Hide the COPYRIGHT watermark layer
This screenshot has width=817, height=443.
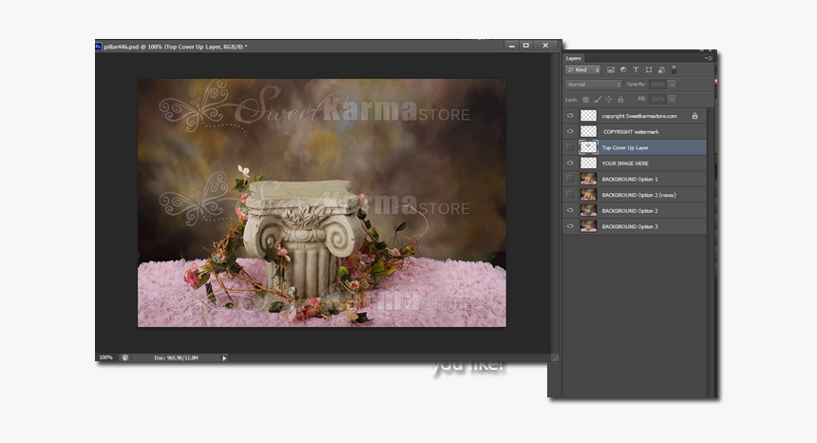(x=570, y=132)
